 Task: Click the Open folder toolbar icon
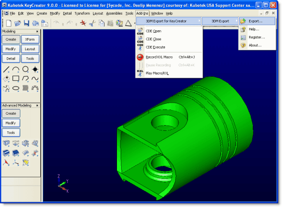tap(18, 23)
